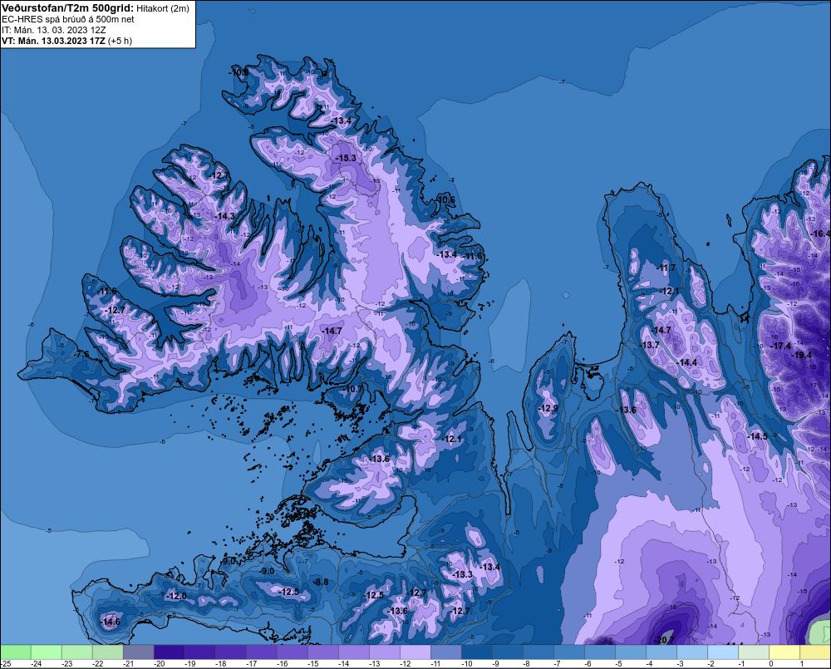Click the -10.6 temperature value
The height and width of the screenshot is (669, 831).
(445, 199)
